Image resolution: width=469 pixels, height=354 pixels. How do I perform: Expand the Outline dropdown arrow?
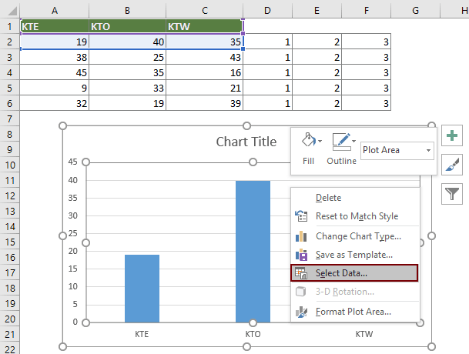tap(353, 141)
